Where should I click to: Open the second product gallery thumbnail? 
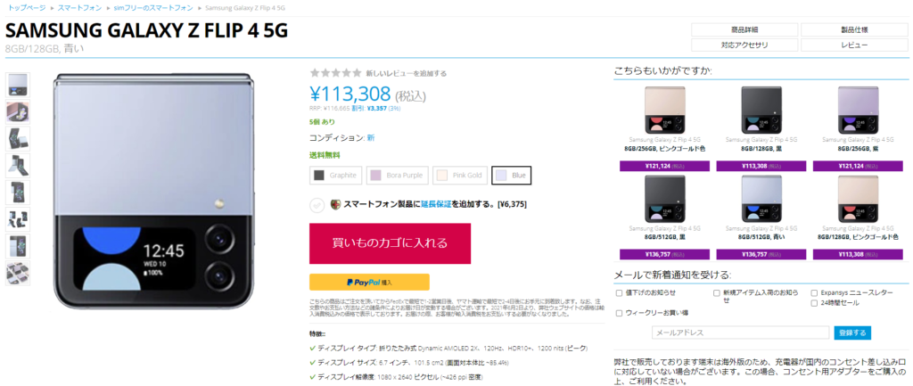coord(18,111)
